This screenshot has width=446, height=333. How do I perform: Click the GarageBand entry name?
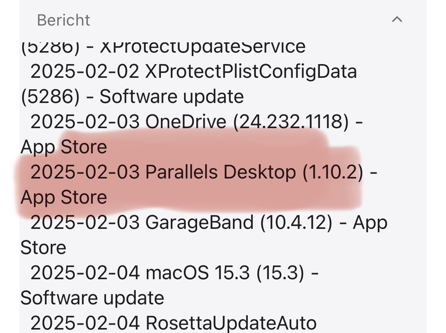click(199, 222)
